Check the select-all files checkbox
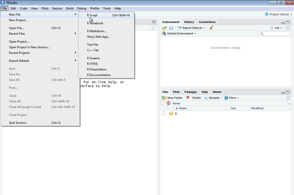This screenshot has height=195, width=294. (x=162, y=102)
